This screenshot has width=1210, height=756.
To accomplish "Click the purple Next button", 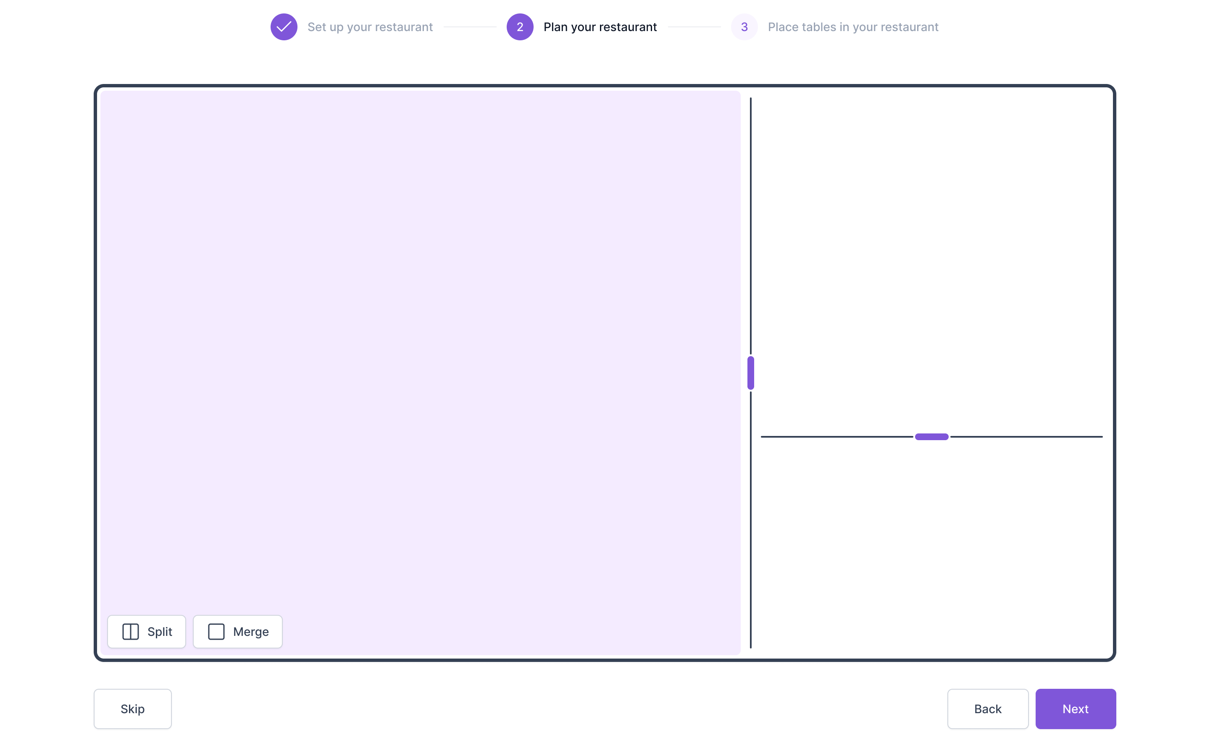I will [1075, 709].
